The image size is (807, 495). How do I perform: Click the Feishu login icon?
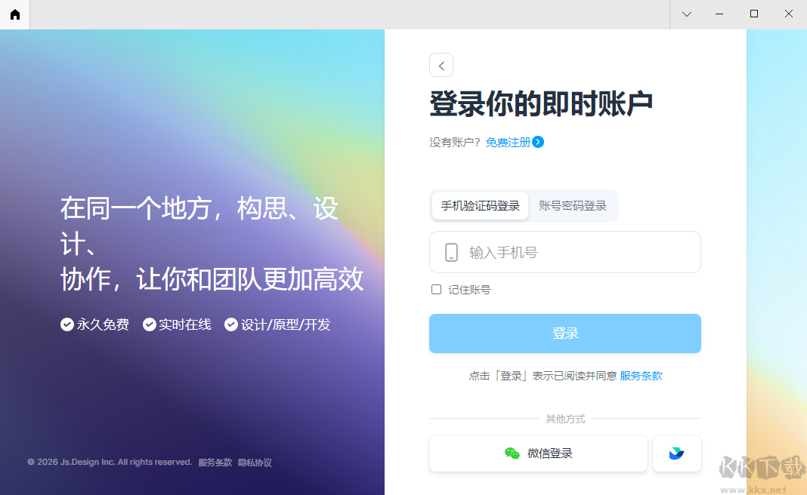point(676,453)
